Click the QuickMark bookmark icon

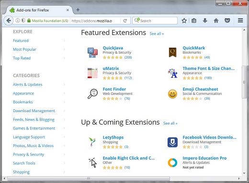[172, 52]
